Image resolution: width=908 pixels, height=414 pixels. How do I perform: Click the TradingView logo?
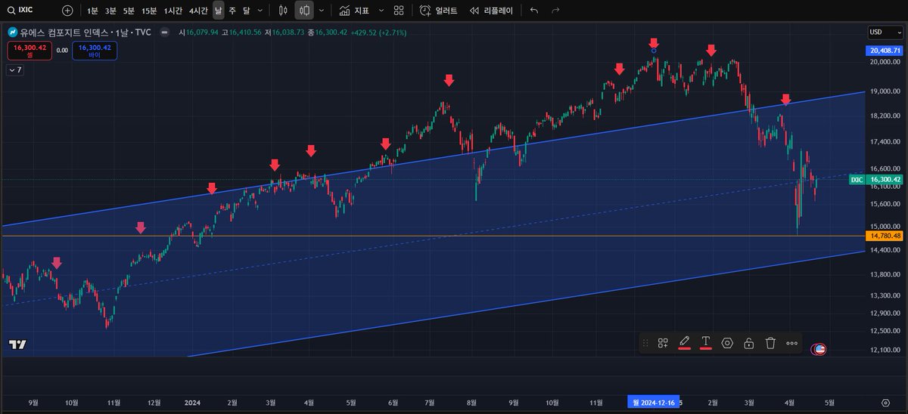(x=18, y=344)
